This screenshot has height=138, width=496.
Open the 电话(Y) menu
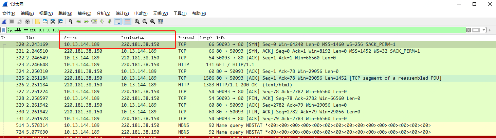click(141, 13)
